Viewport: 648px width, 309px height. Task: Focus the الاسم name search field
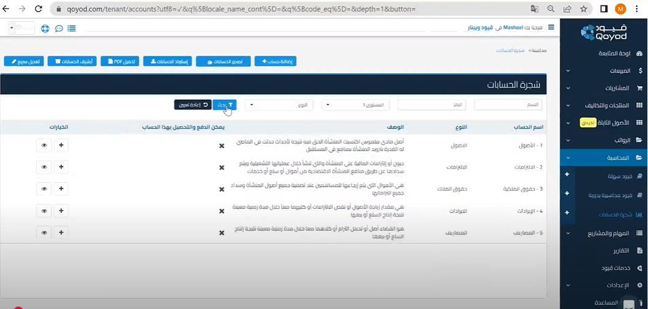click(x=508, y=105)
